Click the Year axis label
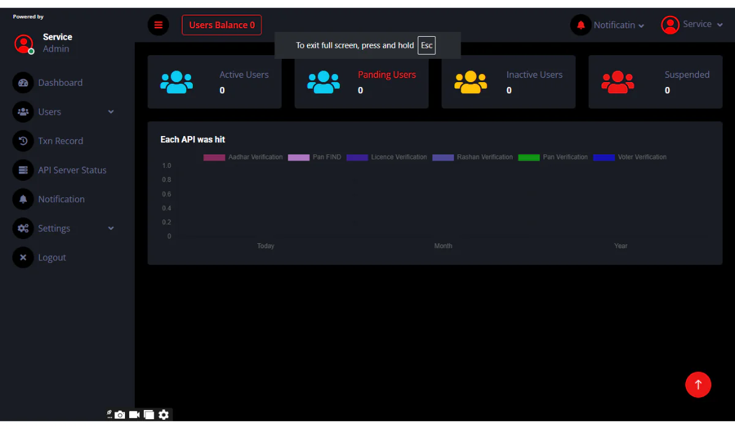Image resolution: width=735 pixels, height=429 pixels. [621, 246]
